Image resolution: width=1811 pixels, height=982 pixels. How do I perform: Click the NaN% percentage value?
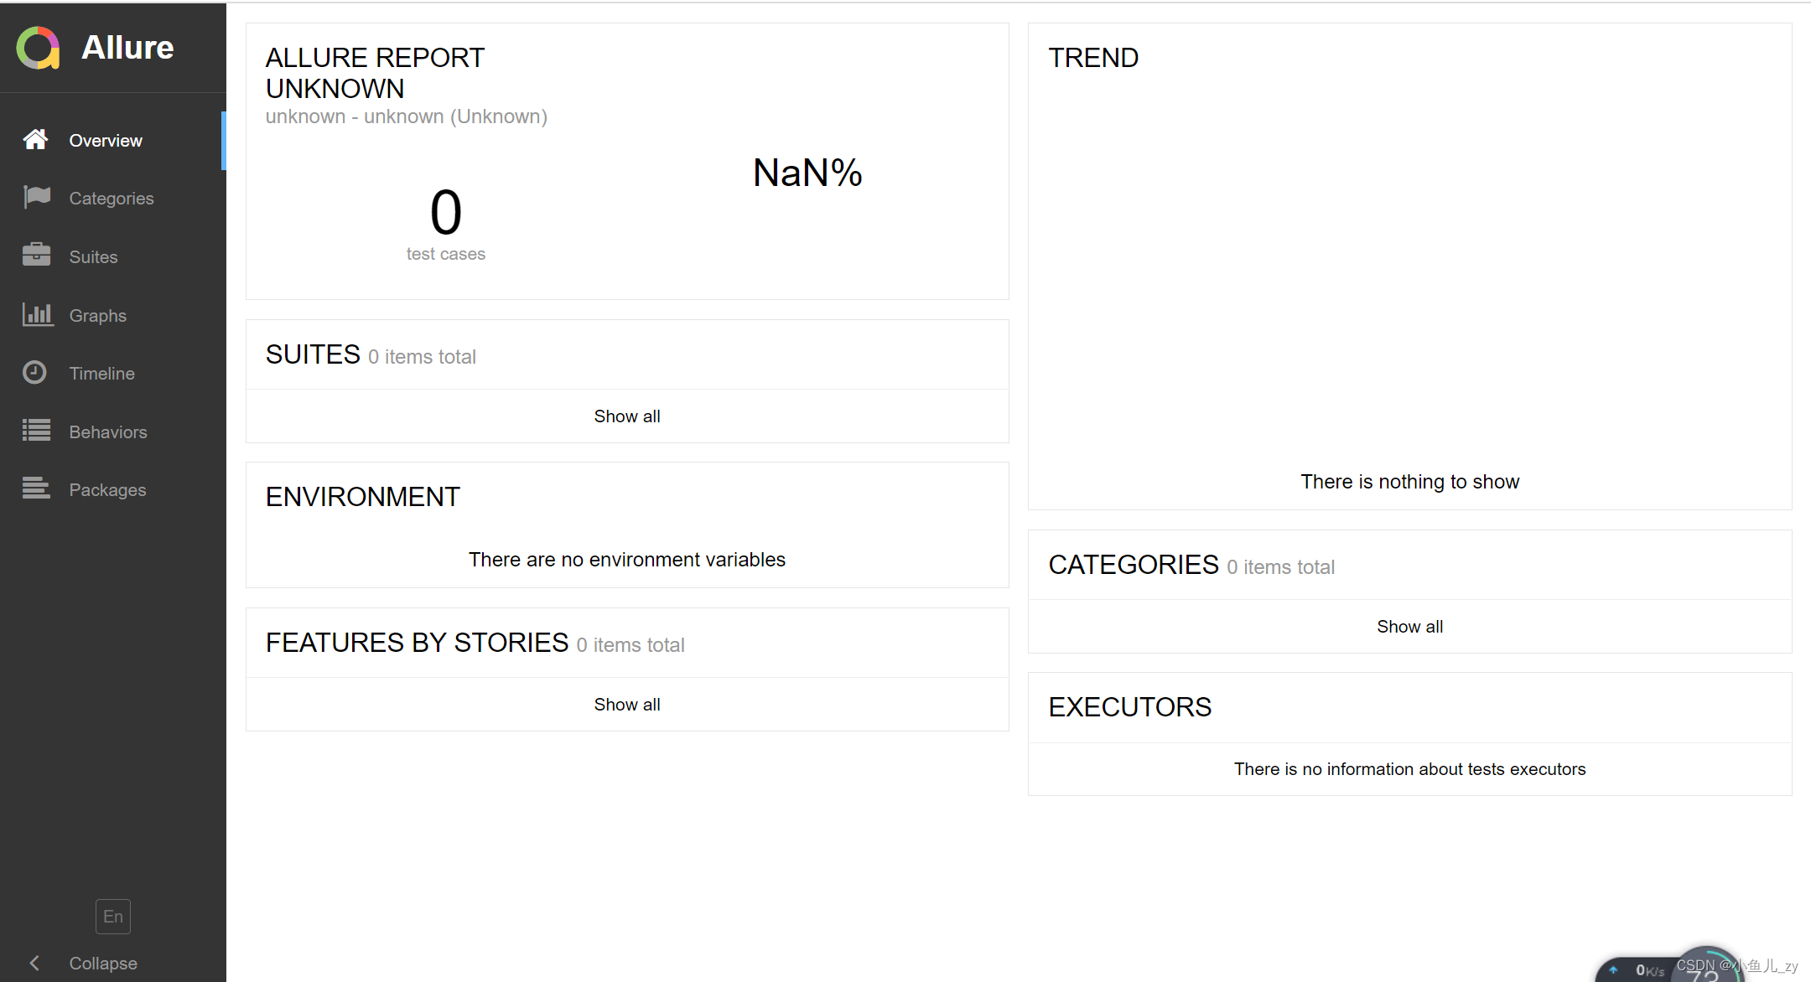click(807, 173)
